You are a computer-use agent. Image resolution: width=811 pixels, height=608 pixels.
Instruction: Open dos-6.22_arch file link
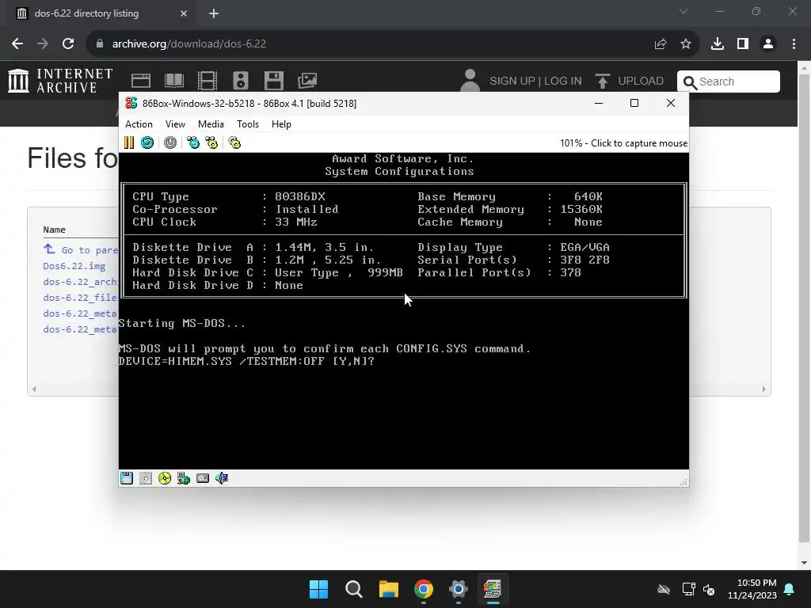click(x=80, y=282)
